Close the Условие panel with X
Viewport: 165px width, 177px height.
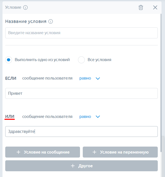155,7
